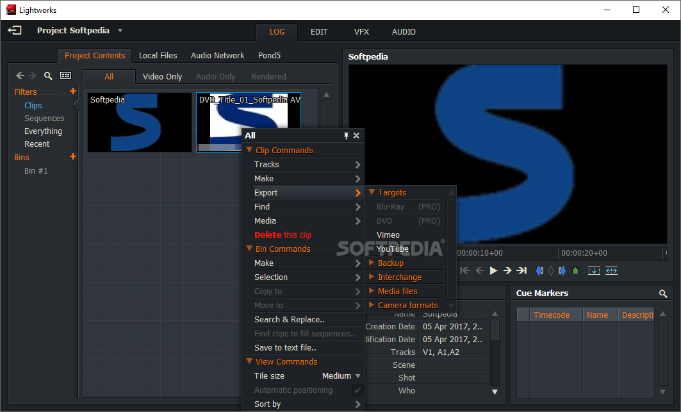Add a new bin with plus icon
Image resolution: width=681 pixels, height=412 pixels.
[x=73, y=156]
